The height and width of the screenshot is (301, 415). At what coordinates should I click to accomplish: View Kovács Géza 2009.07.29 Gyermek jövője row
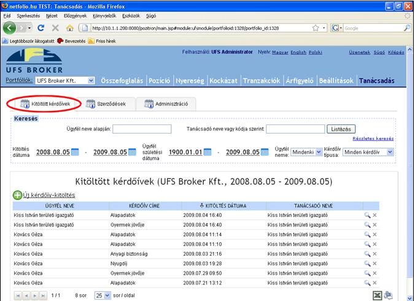pyautogui.click(x=367, y=273)
